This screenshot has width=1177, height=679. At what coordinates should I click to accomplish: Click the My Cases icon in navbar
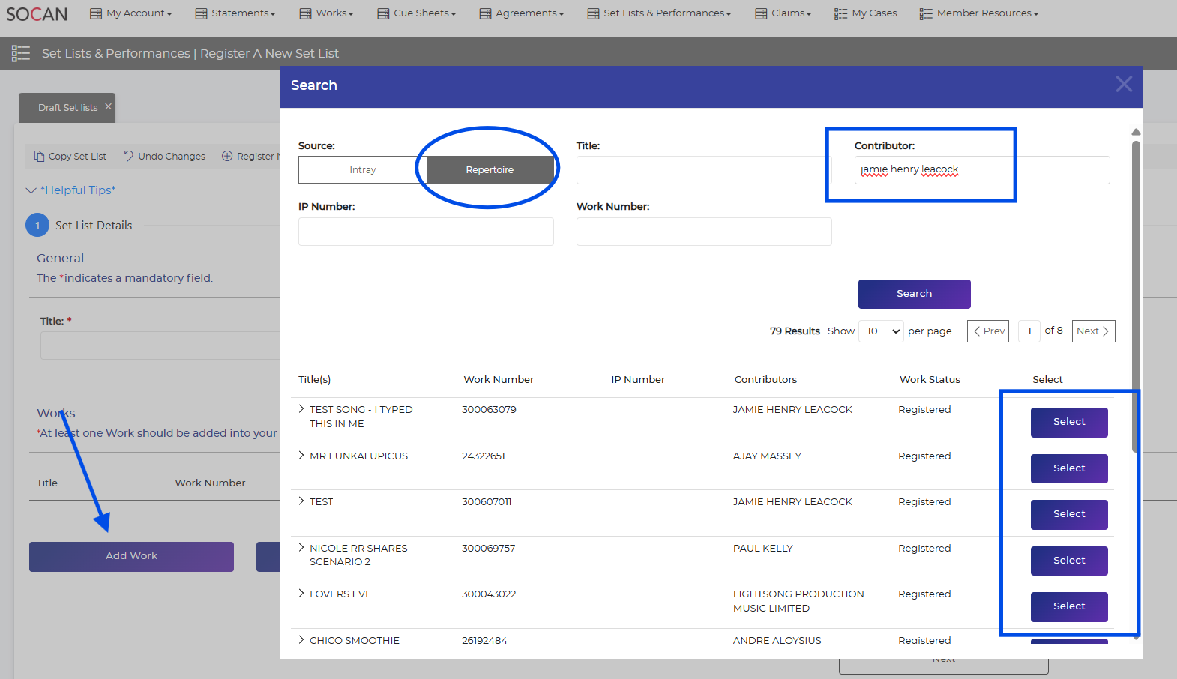pyautogui.click(x=840, y=13)
